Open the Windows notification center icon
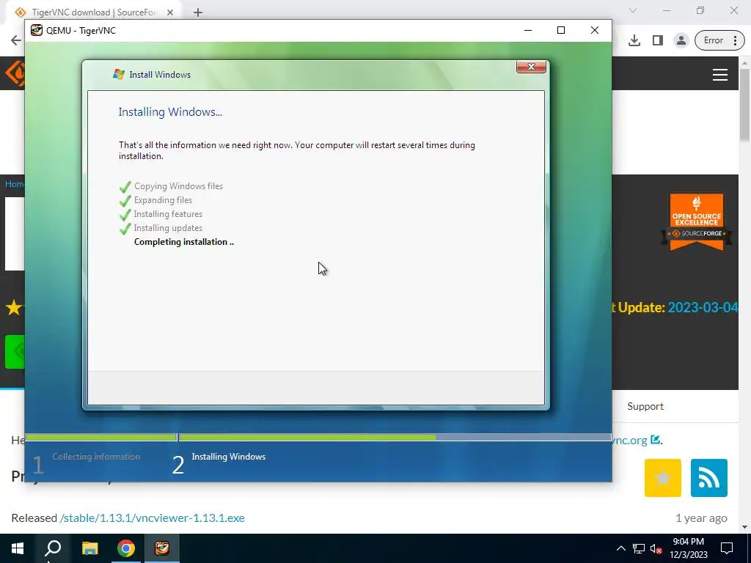Image resolution: width=751 pixels, height=563 pixels. (727, 548)
